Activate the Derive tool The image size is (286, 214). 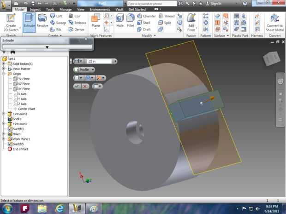76,29
